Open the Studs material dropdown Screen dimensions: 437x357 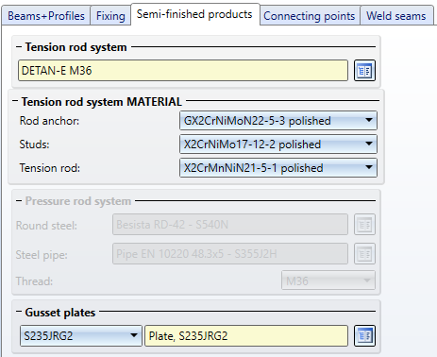278,144
